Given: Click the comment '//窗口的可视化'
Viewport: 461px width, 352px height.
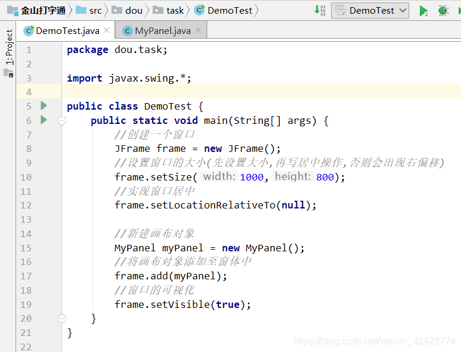Looking at the screenshot, I should (154, 290).
